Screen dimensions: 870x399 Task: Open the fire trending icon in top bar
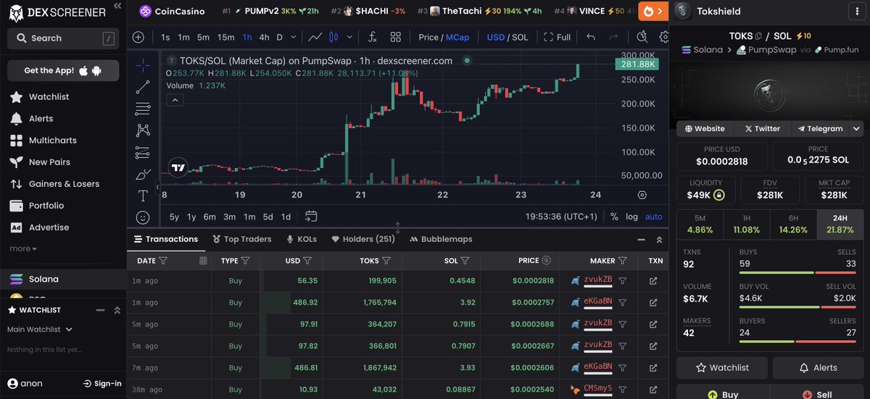click(x=653, y=11)
